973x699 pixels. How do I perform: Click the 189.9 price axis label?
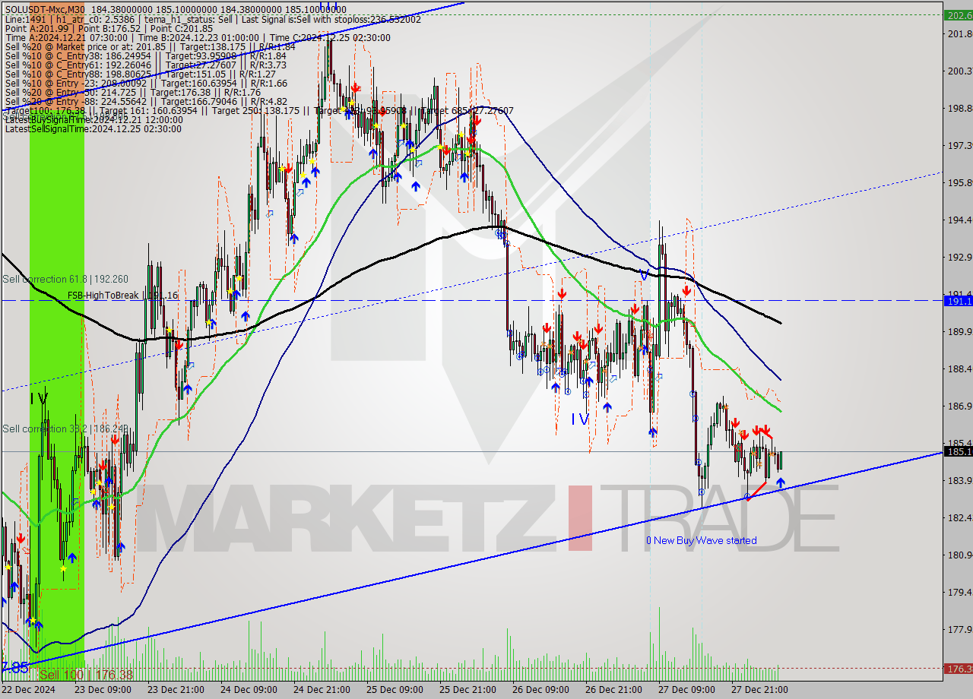(x=959, y=331)
